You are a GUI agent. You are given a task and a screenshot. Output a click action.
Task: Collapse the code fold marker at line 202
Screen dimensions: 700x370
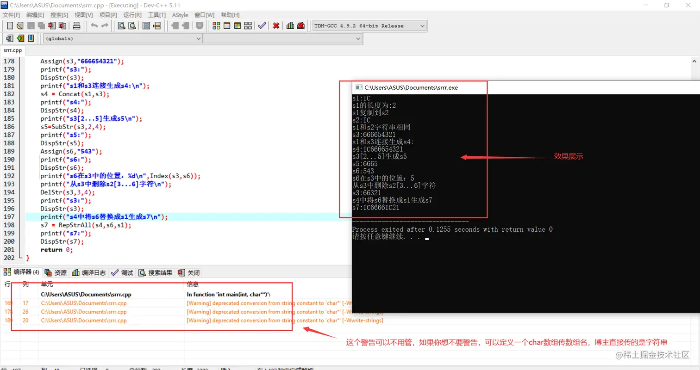coord(21,258)
